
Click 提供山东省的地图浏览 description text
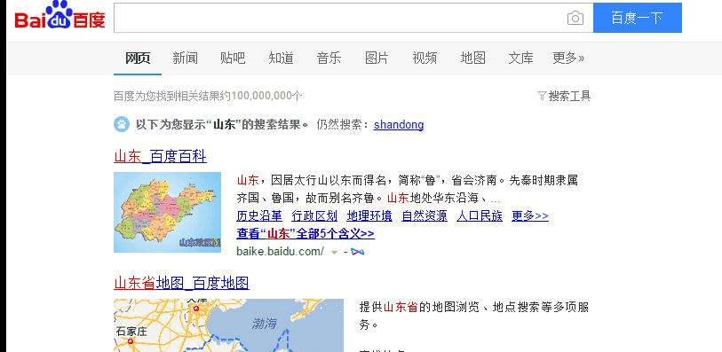[474, 316]
